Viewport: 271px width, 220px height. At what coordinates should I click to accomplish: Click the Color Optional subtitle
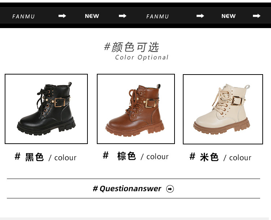coord(142,57)
